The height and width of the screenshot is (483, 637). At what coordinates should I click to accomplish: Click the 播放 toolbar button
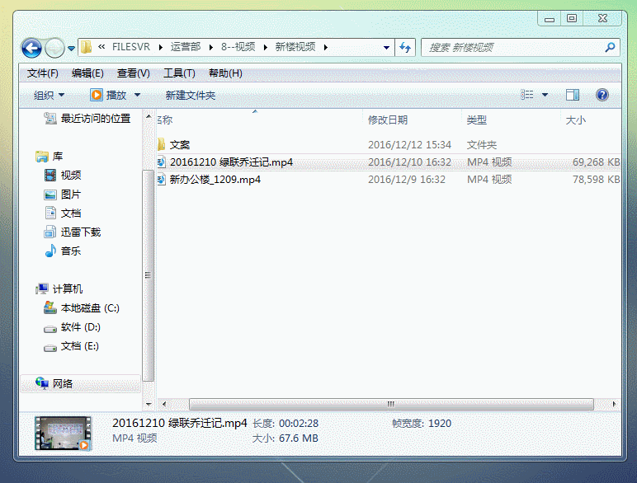coord(108,96)
